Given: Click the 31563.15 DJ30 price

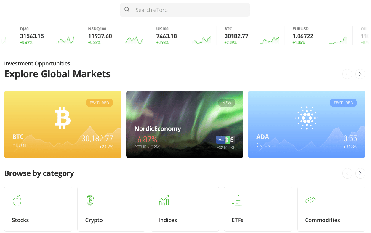Looking at the screenshot, I should click(32, 36).
